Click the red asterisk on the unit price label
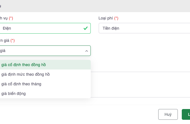Screen dimensions: 190x124 tap(12, 40)
